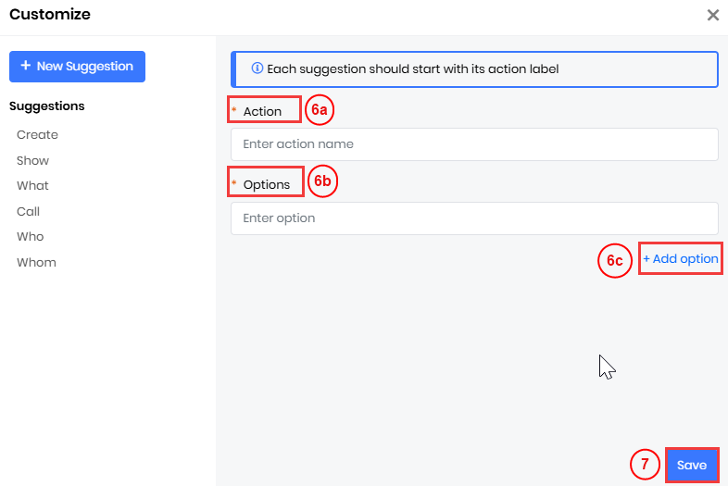
Task: Click the red 6c annotation marker
Action: (x=614, y=262)
